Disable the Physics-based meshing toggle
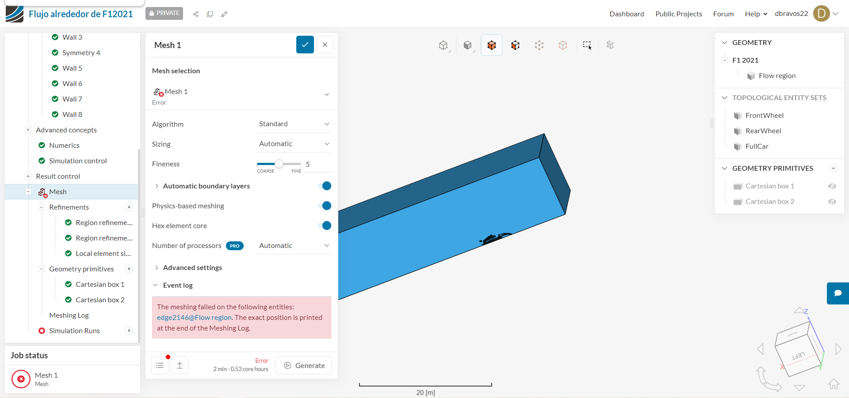 pyautogui.click(x=325, y=206)
